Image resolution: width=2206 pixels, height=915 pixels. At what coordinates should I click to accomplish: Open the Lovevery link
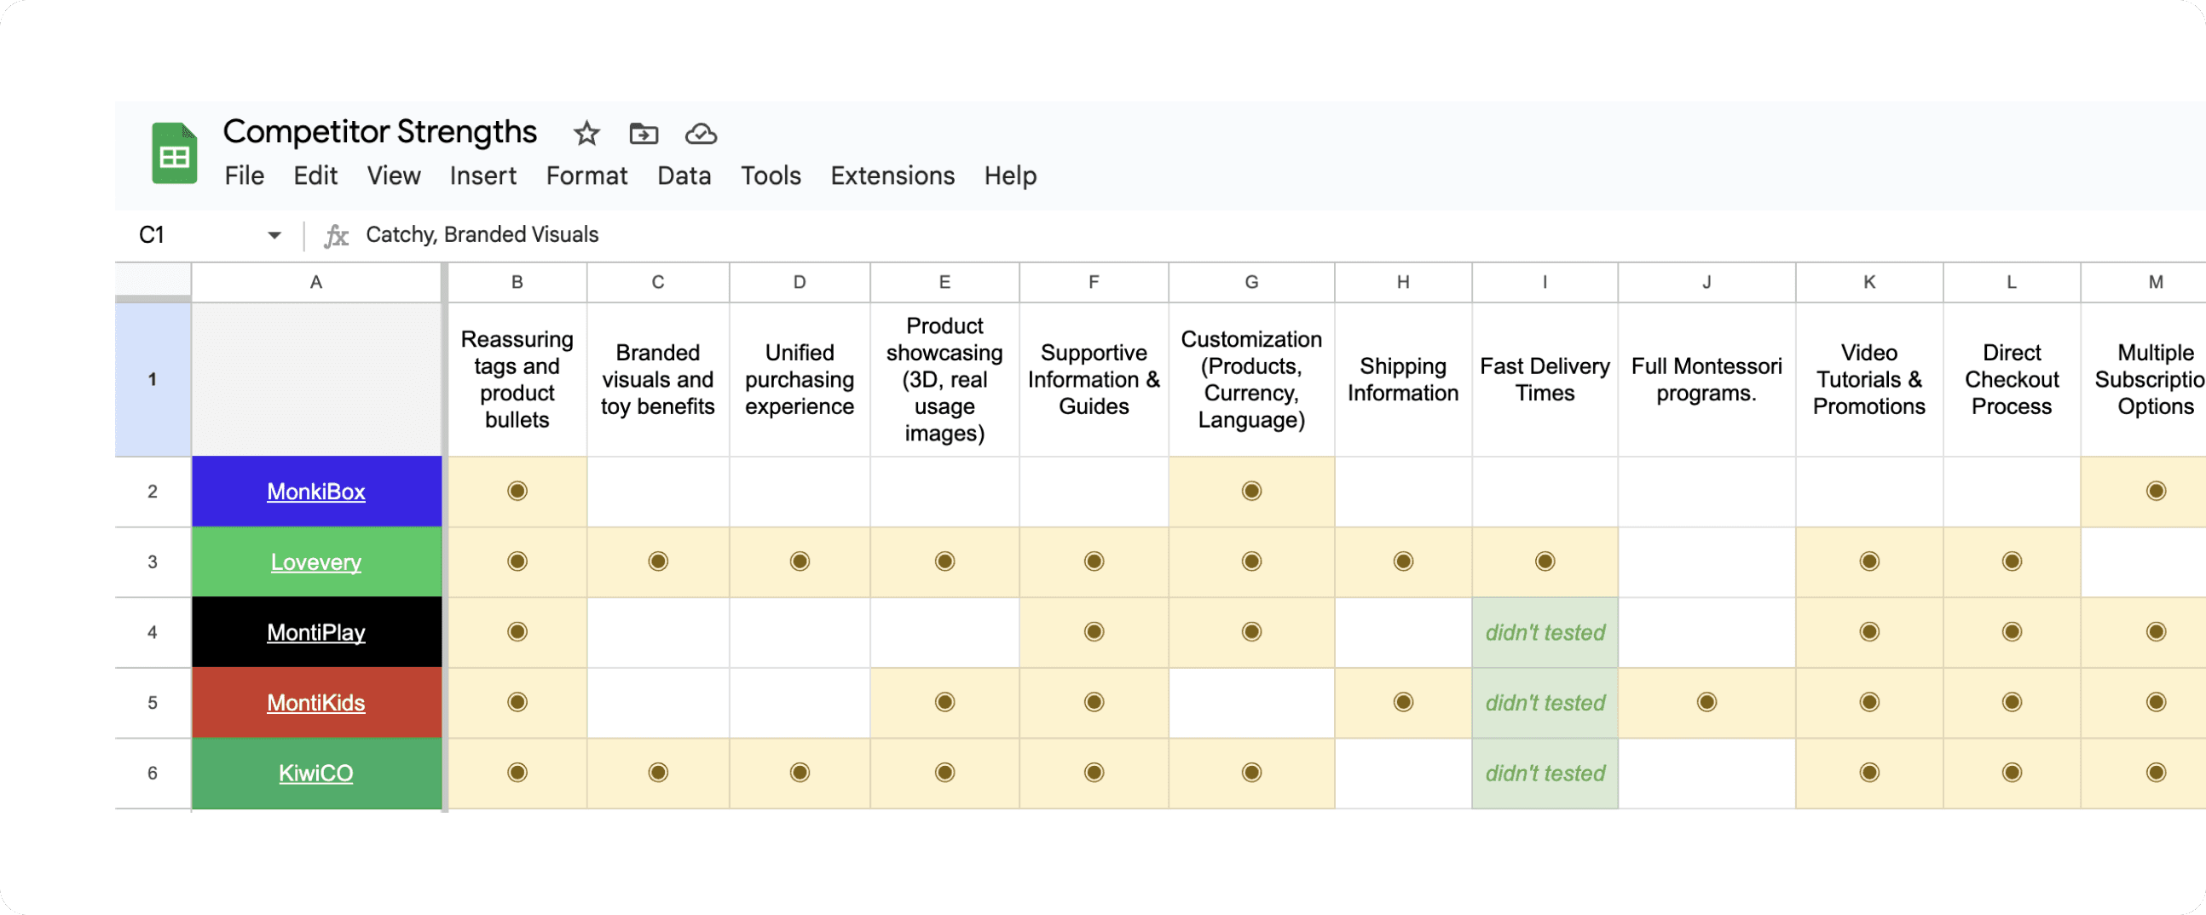pos(316,562)
